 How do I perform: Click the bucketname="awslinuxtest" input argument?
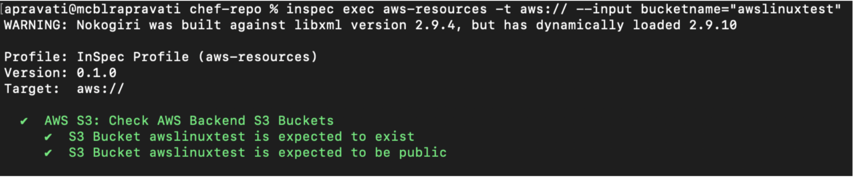coord(741,9)
